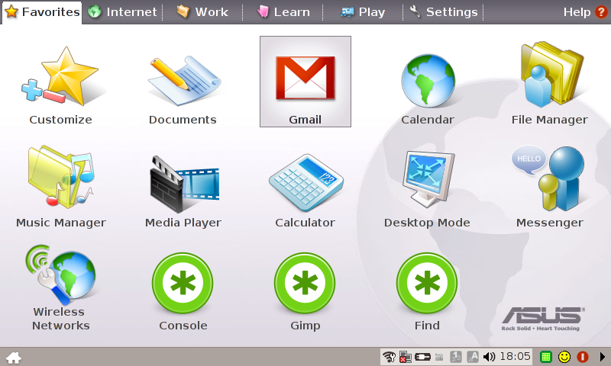Screen dimensions: 611x366
Task: Switch to the Internet tab
Action: (x=122, y=12)
